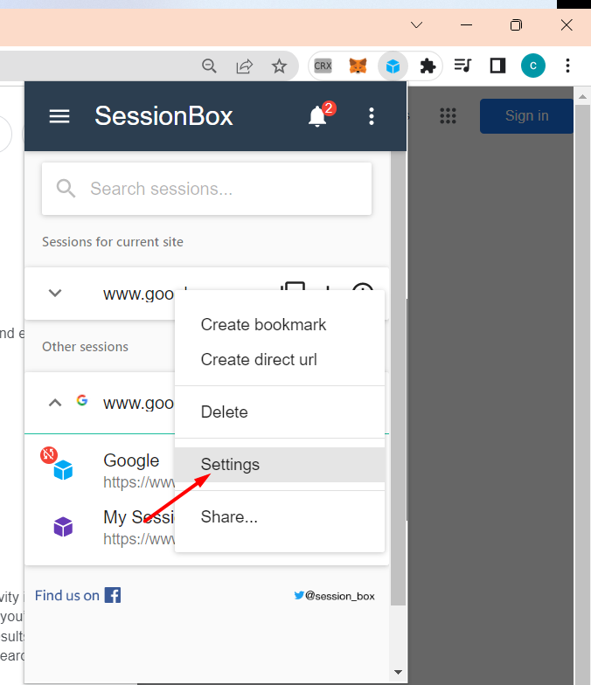Screen dimensions: 591x685
Task: Click the page scrollbar up arrow
Action: 582,96
